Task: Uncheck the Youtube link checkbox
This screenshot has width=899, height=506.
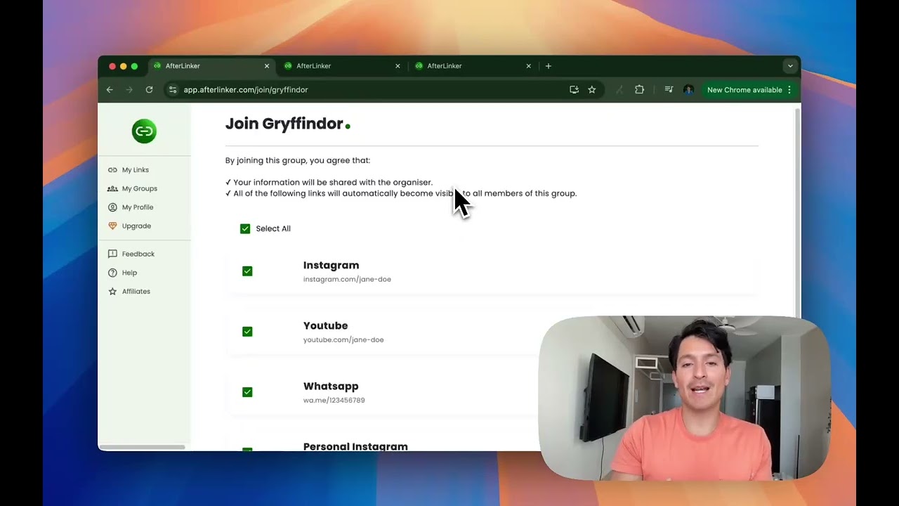Action: [x=247, y=332]
